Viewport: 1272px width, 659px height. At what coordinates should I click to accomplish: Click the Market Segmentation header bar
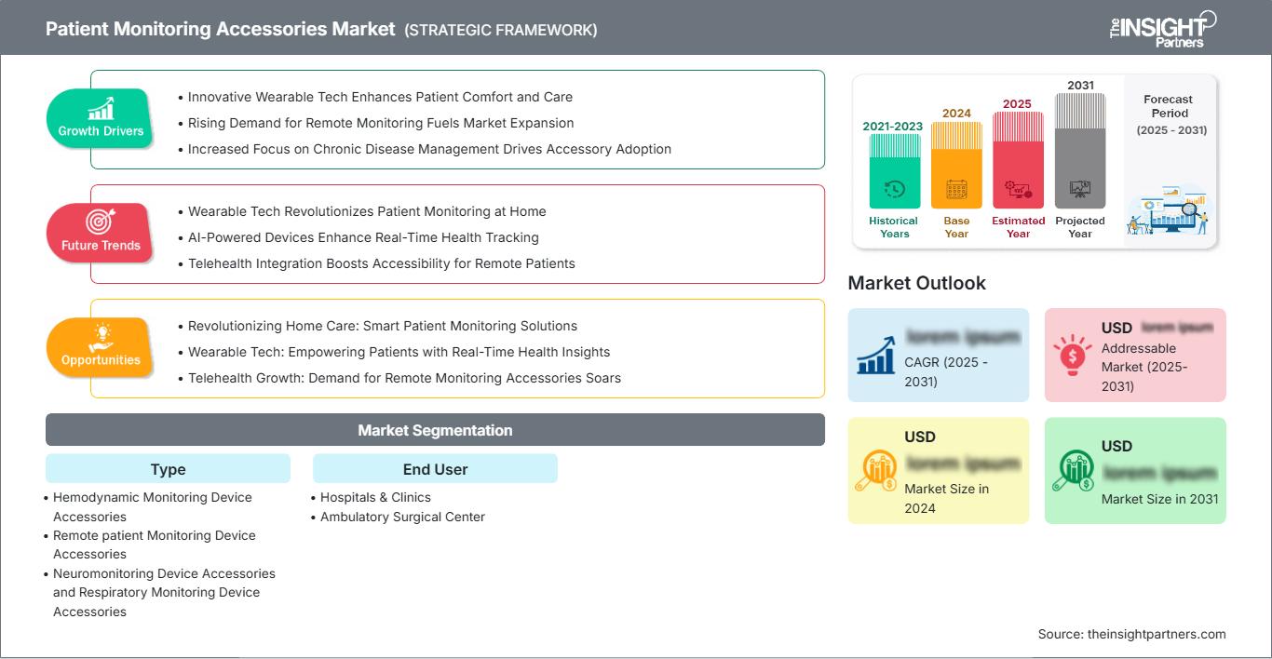coord(435,430)
